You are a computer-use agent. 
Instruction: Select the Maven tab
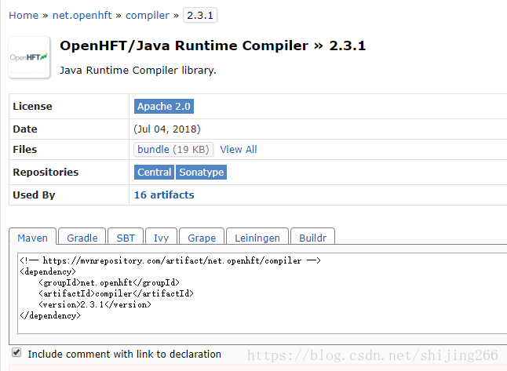(x=32, y=237)
